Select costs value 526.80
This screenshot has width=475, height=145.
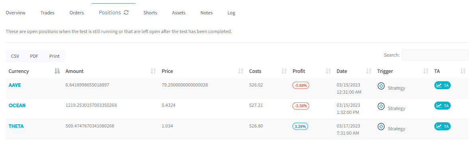(256, 126)
